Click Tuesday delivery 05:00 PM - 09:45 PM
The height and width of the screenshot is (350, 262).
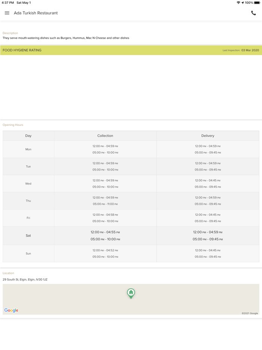pyautogui.click(x=208, y=170)
